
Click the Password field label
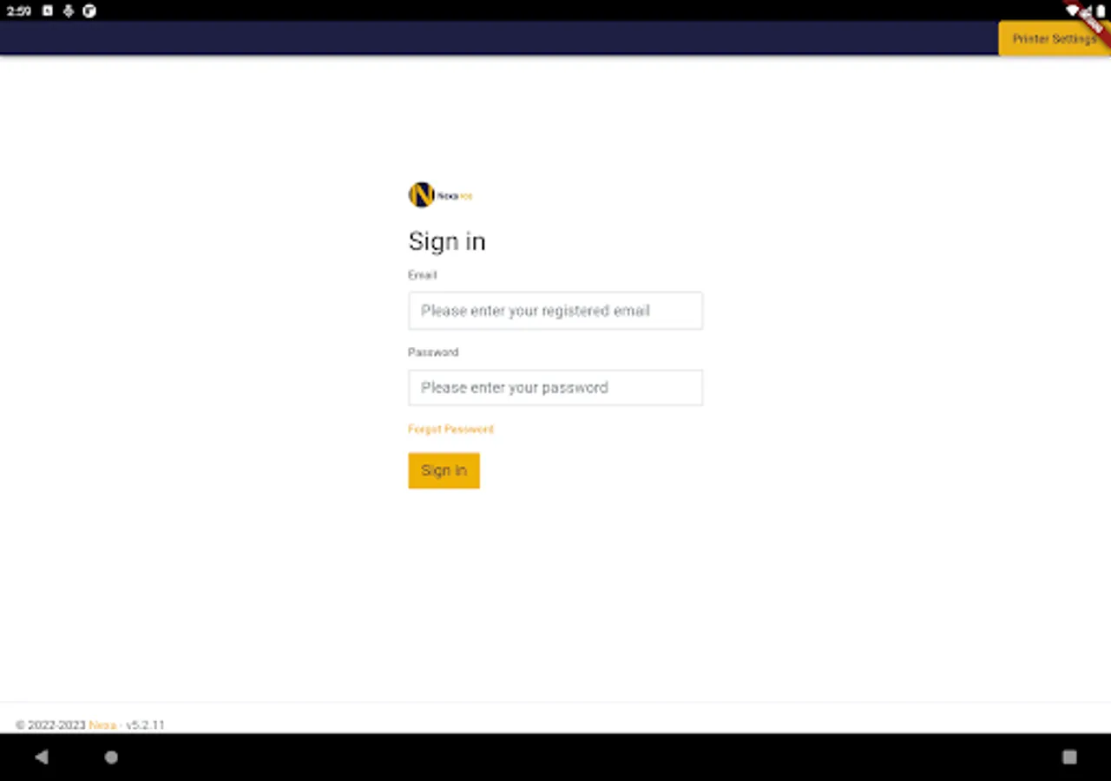pyautogui.click(x=433, y=352)
